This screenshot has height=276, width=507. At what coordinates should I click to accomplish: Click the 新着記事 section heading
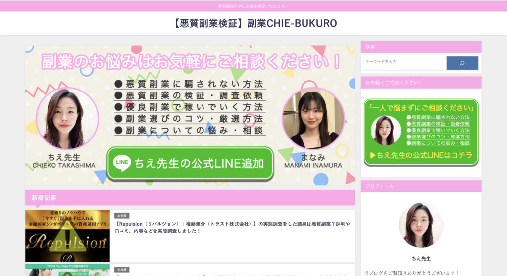(44, 198)
